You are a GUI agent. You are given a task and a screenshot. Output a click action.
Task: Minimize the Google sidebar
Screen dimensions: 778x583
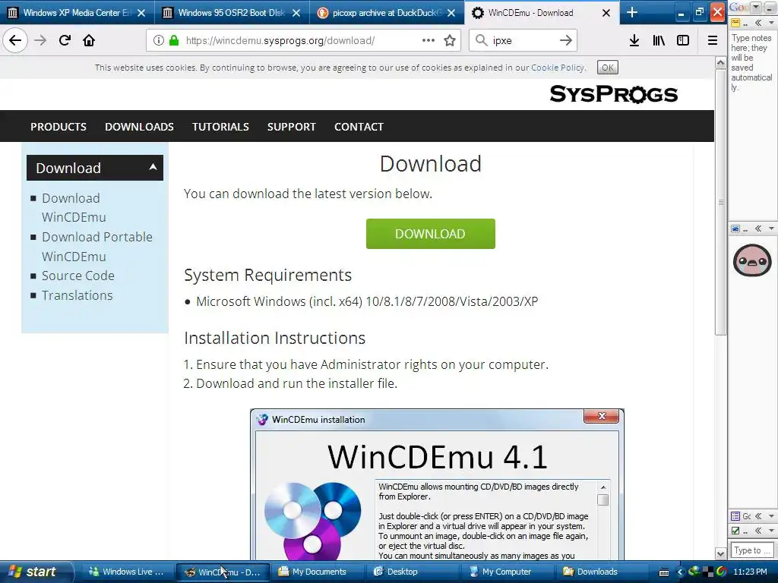770,6
